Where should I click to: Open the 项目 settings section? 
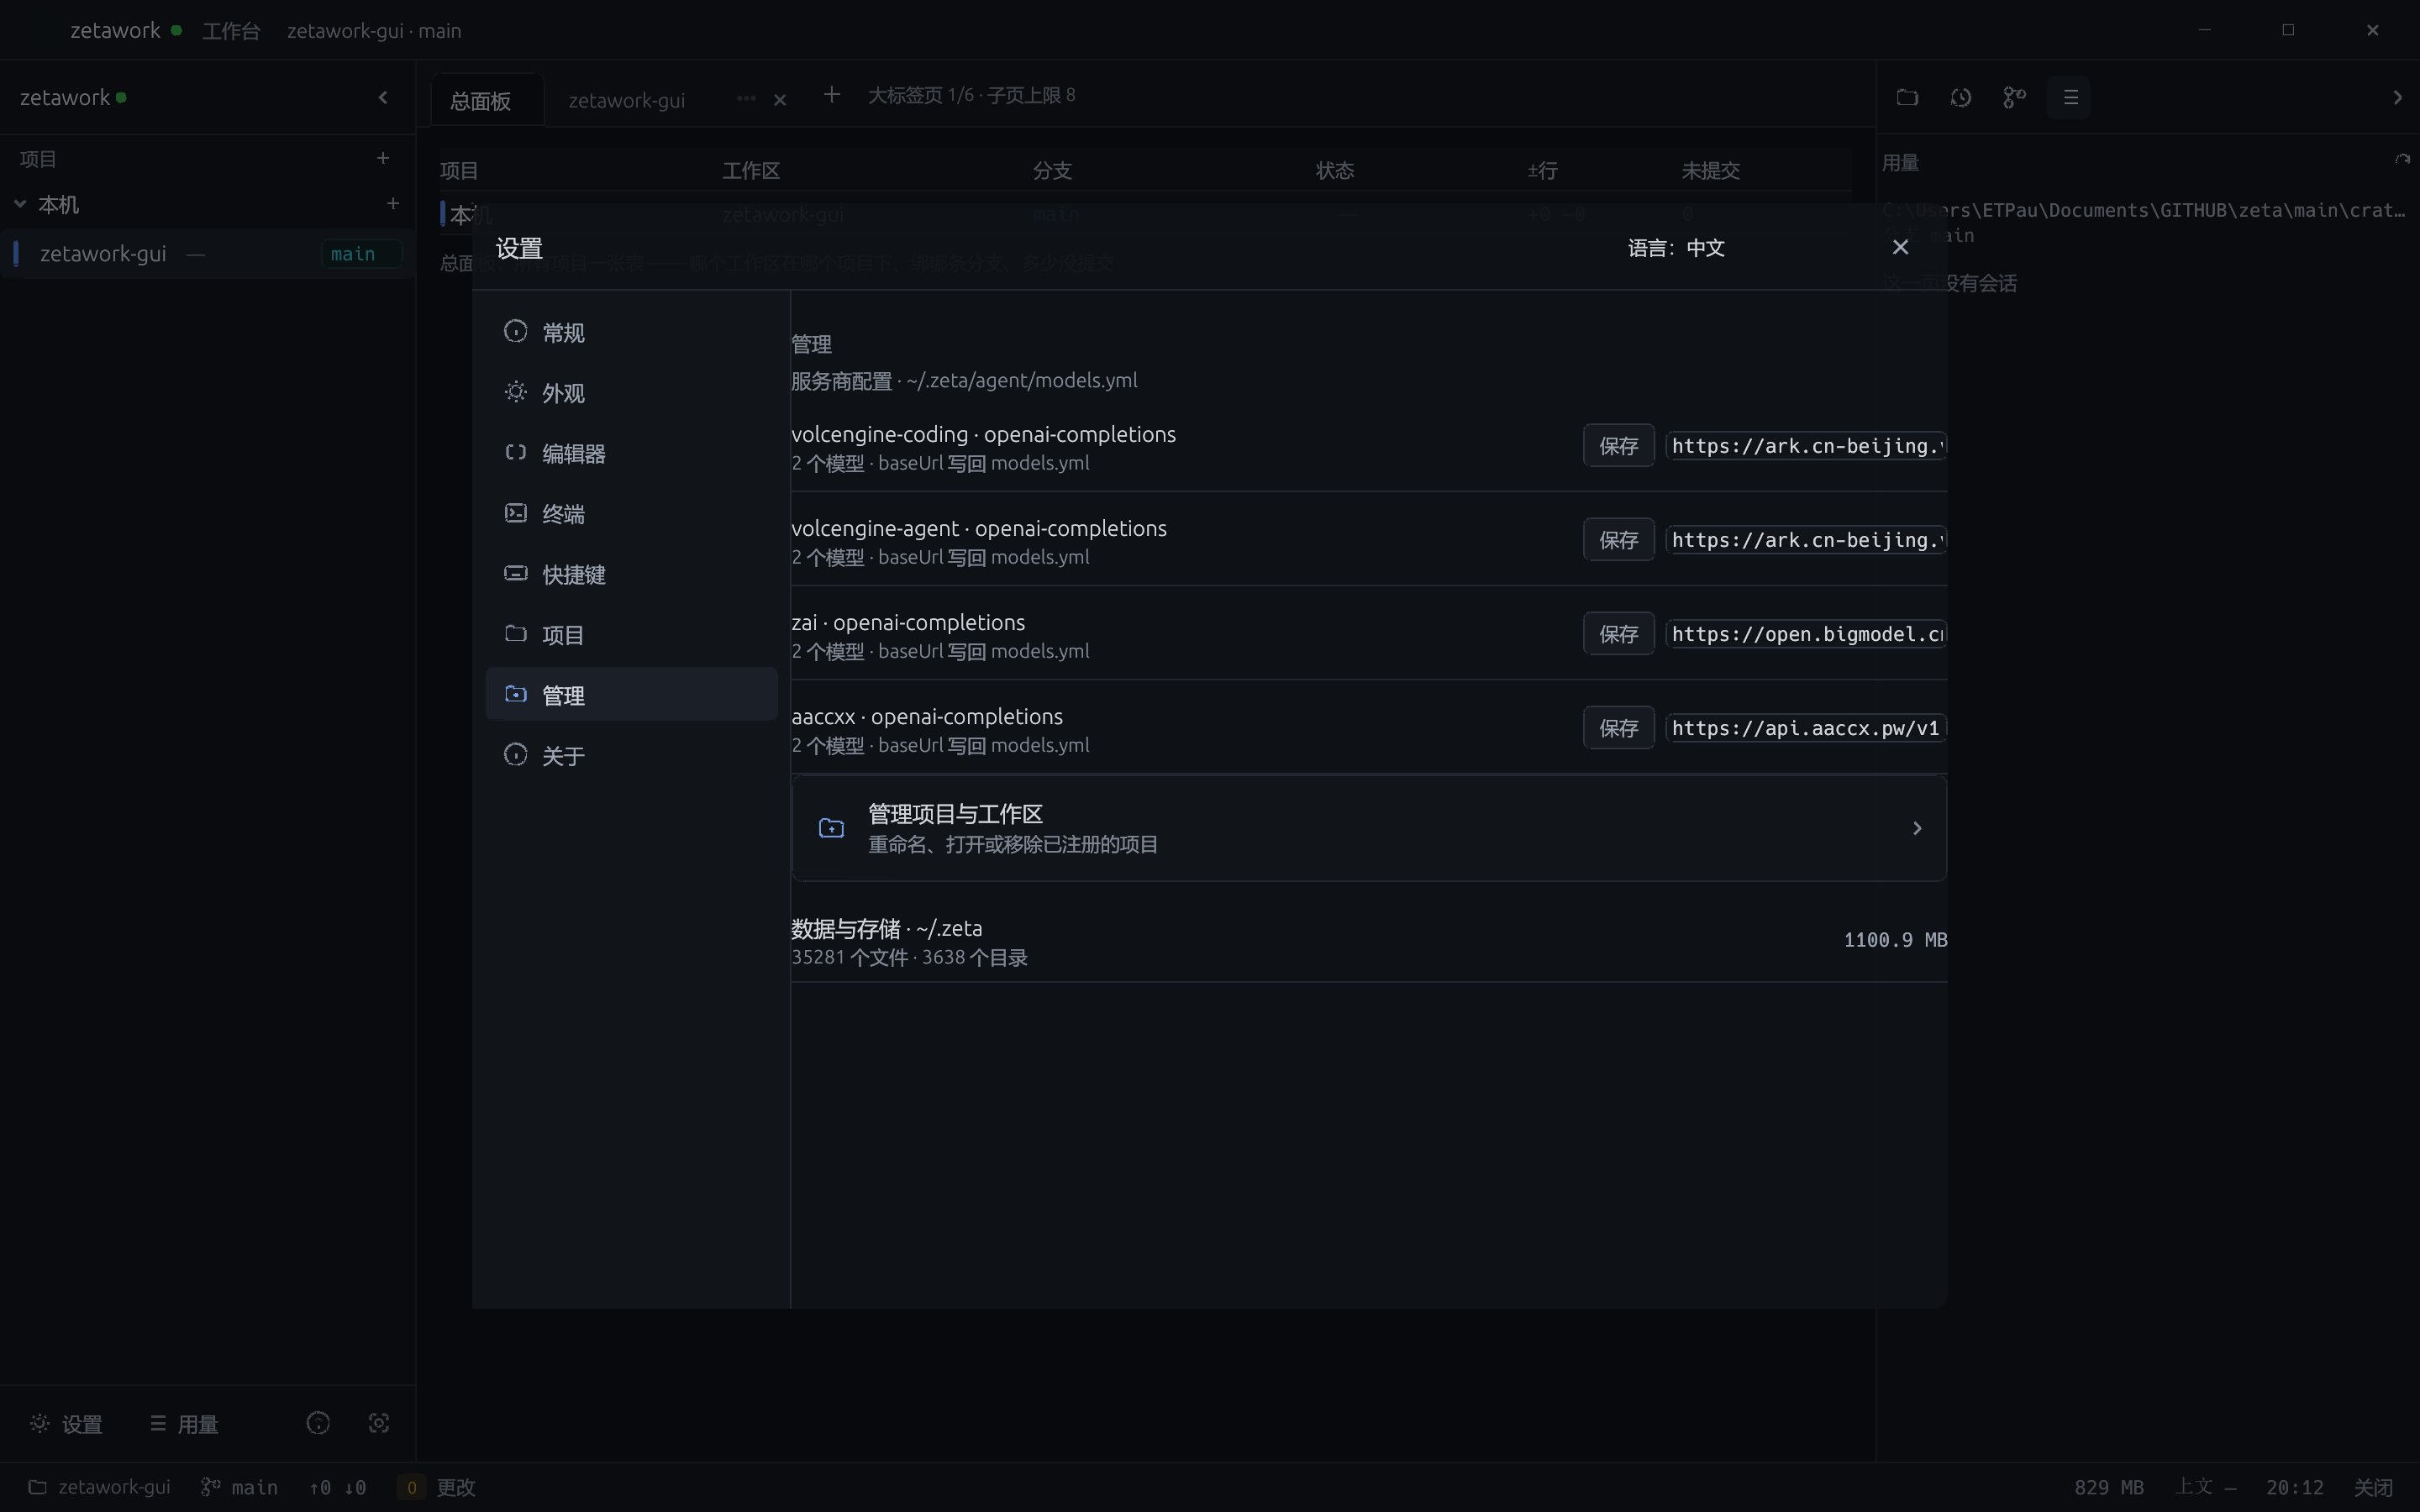tap(631, 635)
